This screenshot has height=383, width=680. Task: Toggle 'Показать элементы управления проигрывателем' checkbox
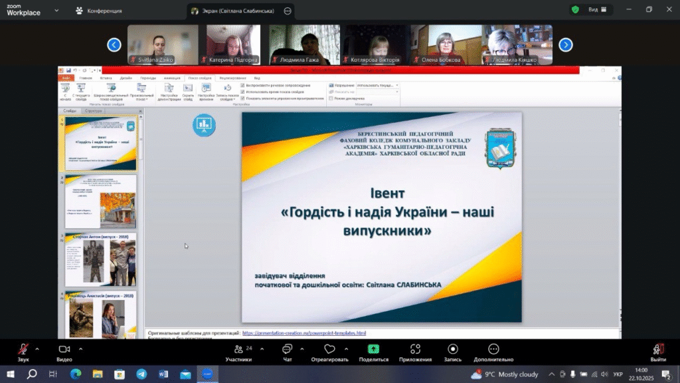tap(242, 98)
